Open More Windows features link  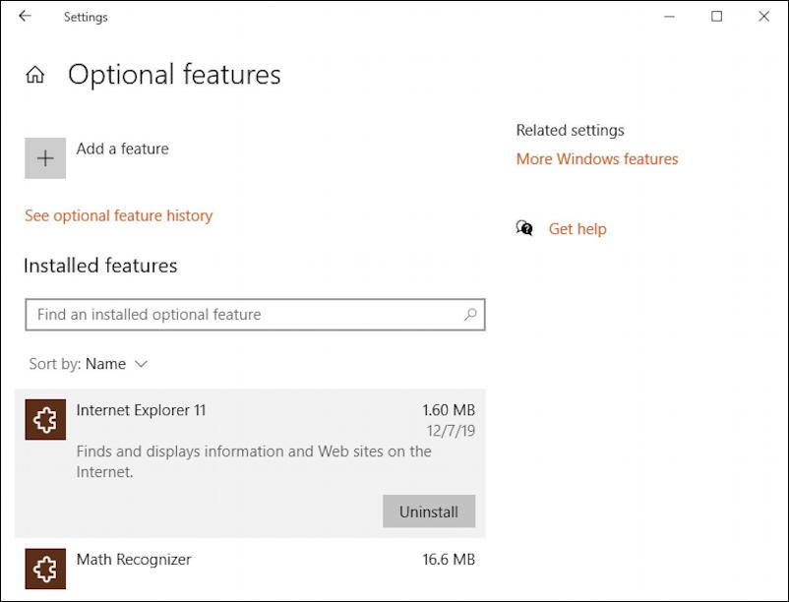597,159
